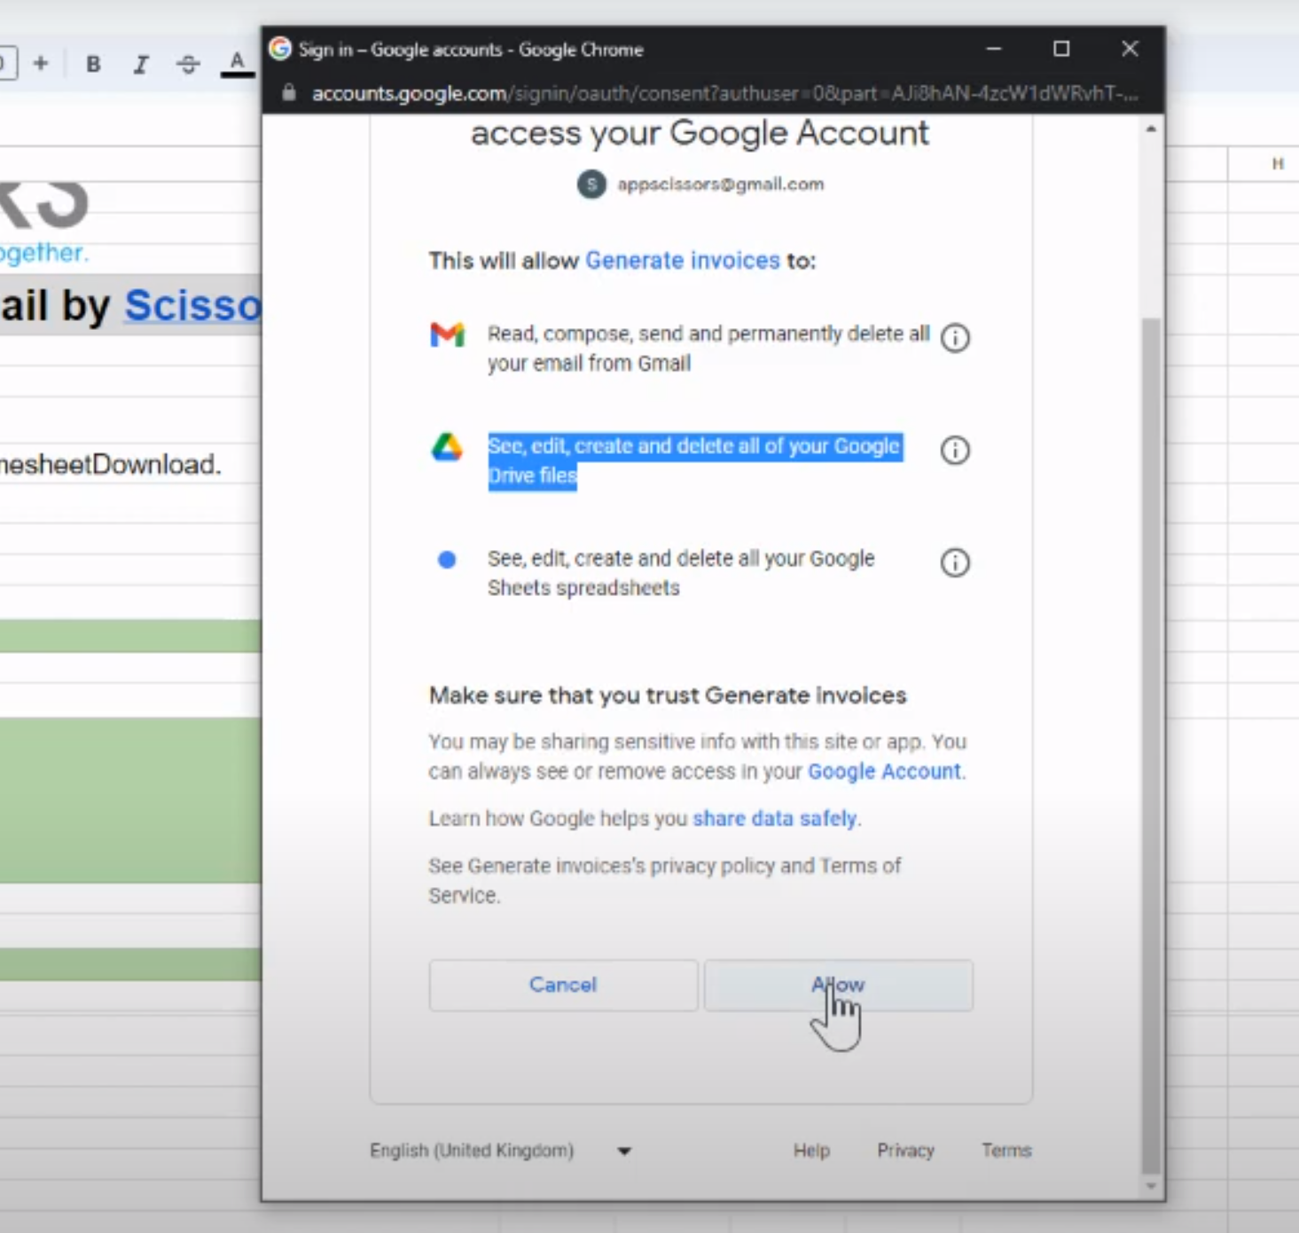Open the share data safely link
1299x1233 pixels.
point(774,819)
